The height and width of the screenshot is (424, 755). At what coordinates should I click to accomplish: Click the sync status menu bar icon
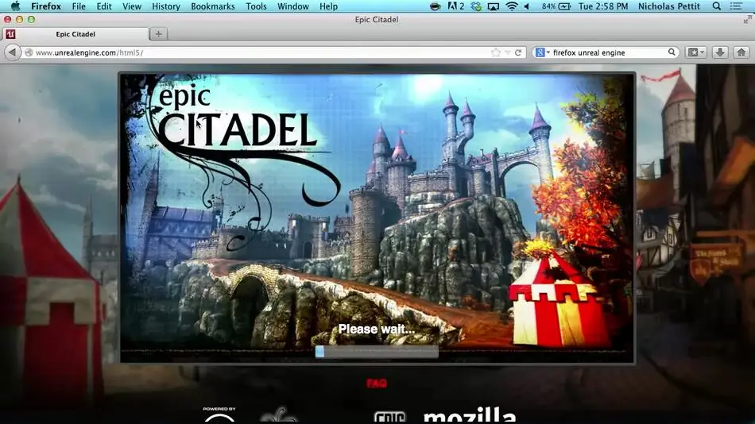point(476,6)
